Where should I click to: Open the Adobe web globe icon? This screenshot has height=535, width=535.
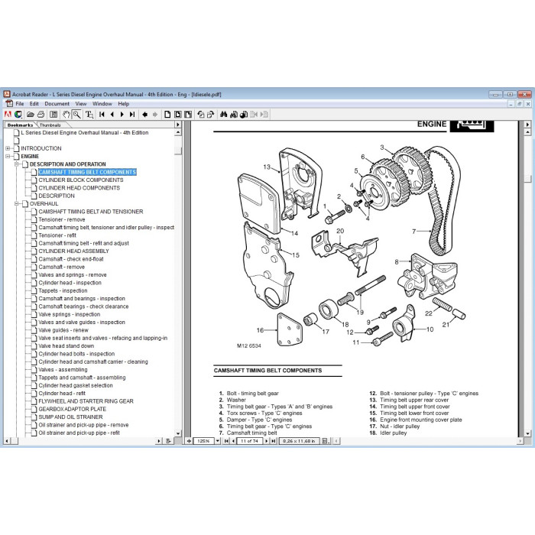click(18, 115)
